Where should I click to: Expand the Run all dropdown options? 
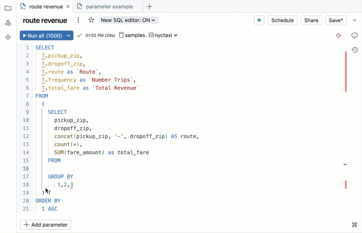pos(69,36)
